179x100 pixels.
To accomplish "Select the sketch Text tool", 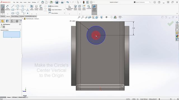I will tap(27, 10).
